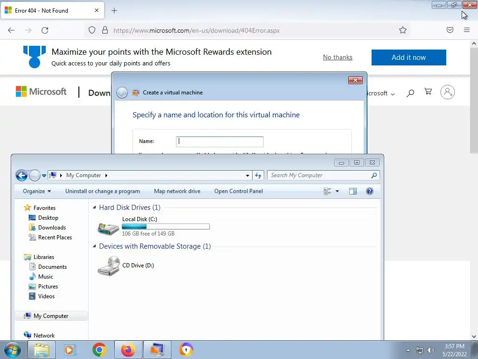478x359 pixels.
Task: Open the shield tracking protection icon
Action: click(92, 30)
